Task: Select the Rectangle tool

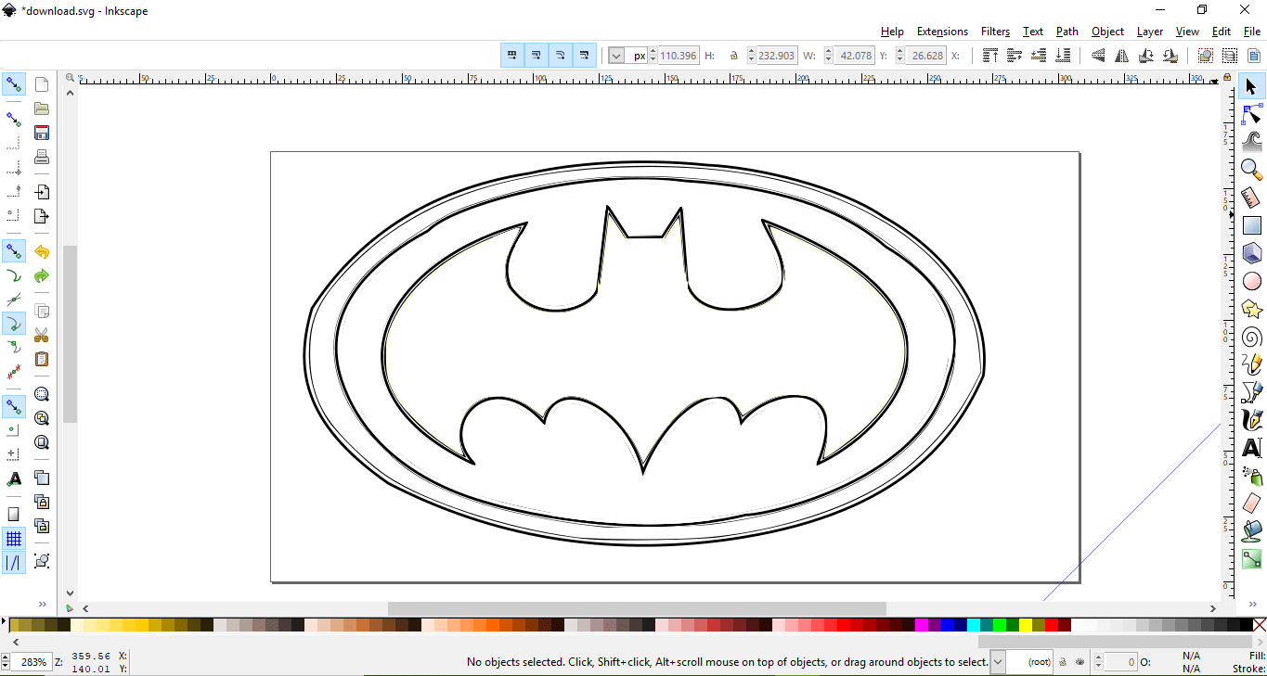Action: tap(1251, 225)
